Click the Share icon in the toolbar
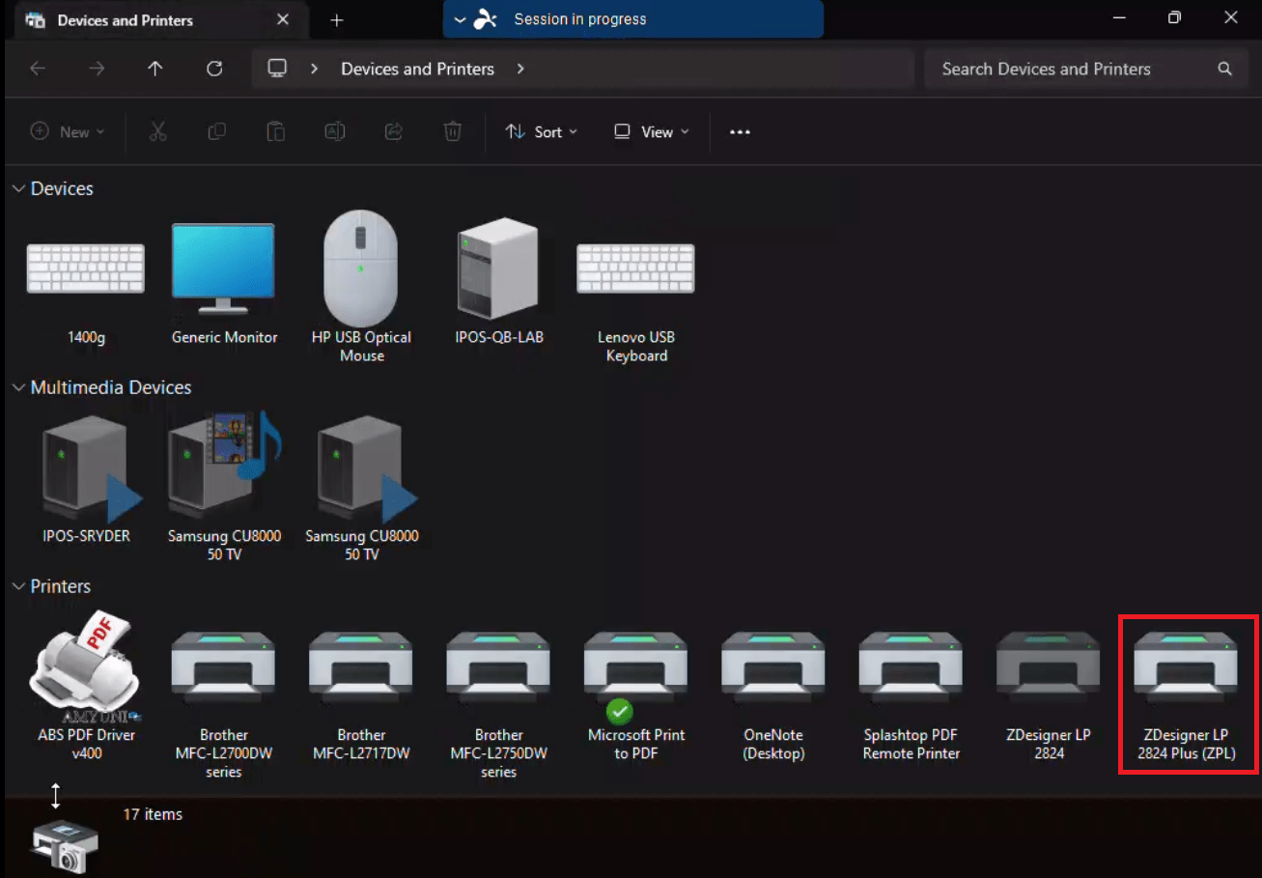This screenshot has width=1262, height=878. click(393, 131)
